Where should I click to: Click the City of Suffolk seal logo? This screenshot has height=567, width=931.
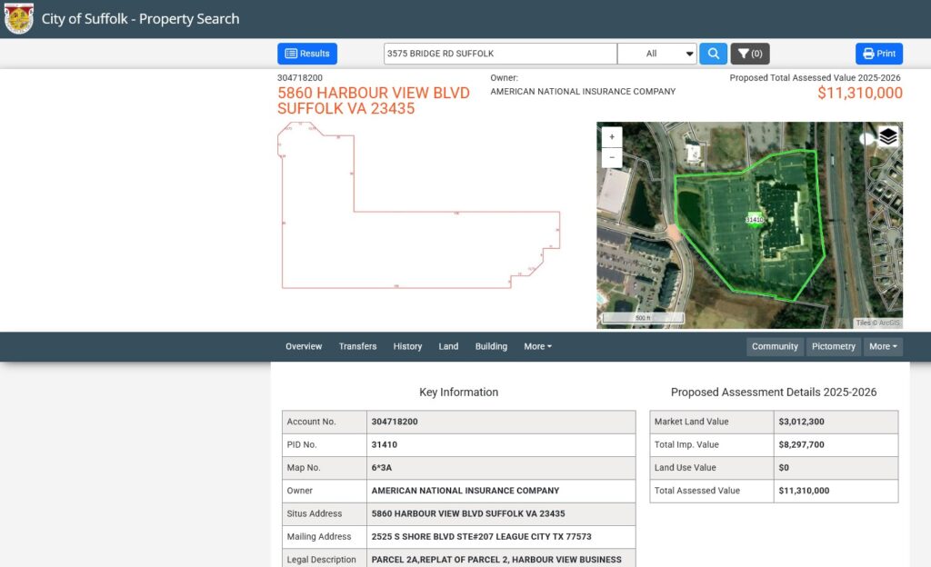(19, 18)
